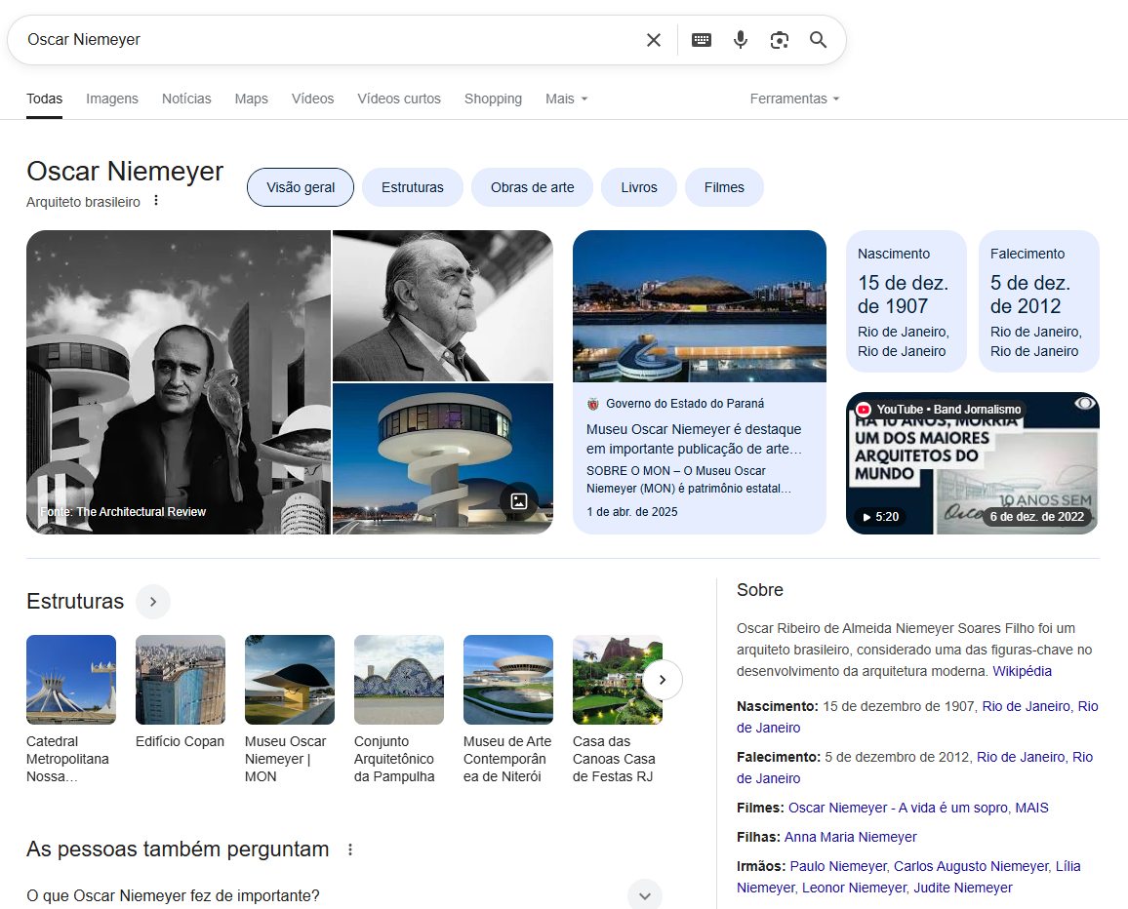Click the Governo do Estado do Paraná favicon
1128x909 pixels.
pyautogui.click(x=592, y=404)
